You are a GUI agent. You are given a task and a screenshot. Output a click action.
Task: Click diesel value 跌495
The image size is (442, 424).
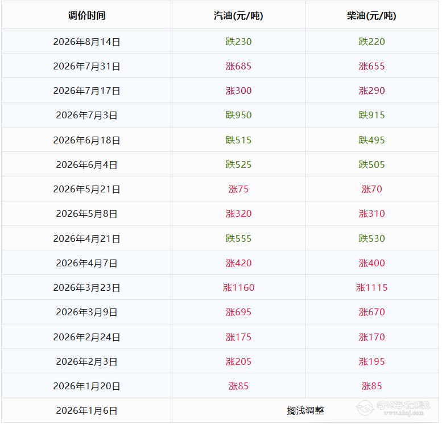pos(371,140)
